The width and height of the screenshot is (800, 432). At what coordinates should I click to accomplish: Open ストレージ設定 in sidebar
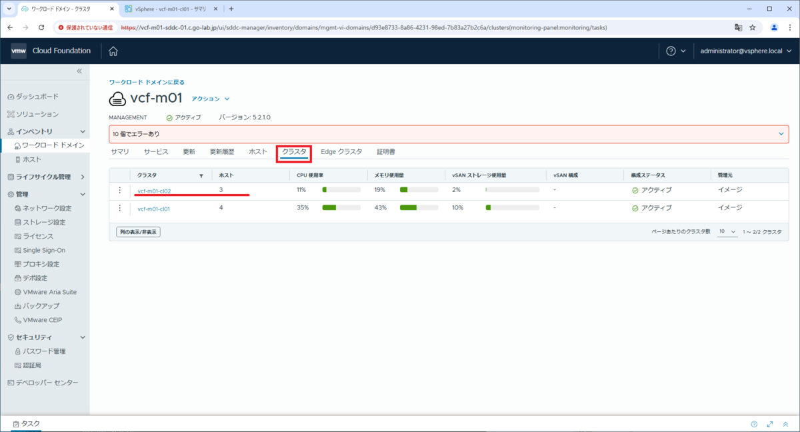pos(39,222)
